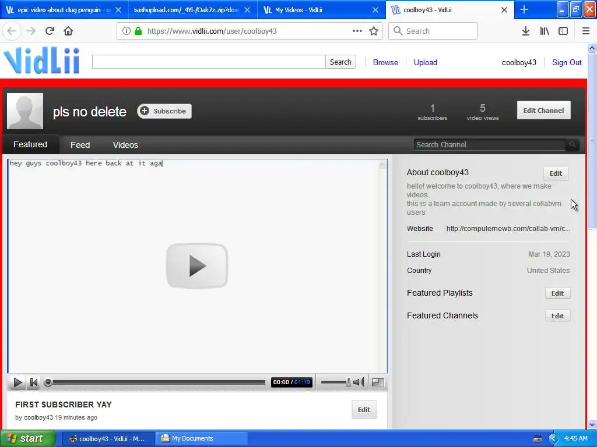Click the skip-to-start player button
Screen dimensions: 597x447
(x=33, y=382)
